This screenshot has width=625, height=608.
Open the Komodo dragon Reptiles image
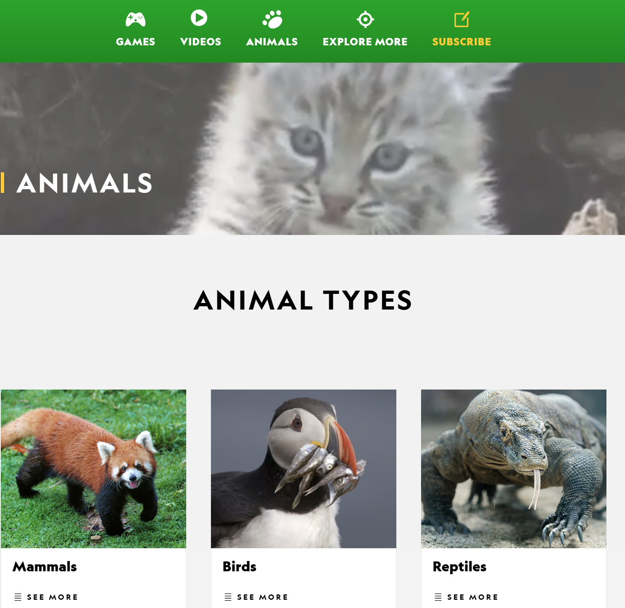[514, 469]
